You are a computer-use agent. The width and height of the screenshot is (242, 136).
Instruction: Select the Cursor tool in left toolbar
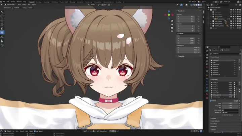2,16
